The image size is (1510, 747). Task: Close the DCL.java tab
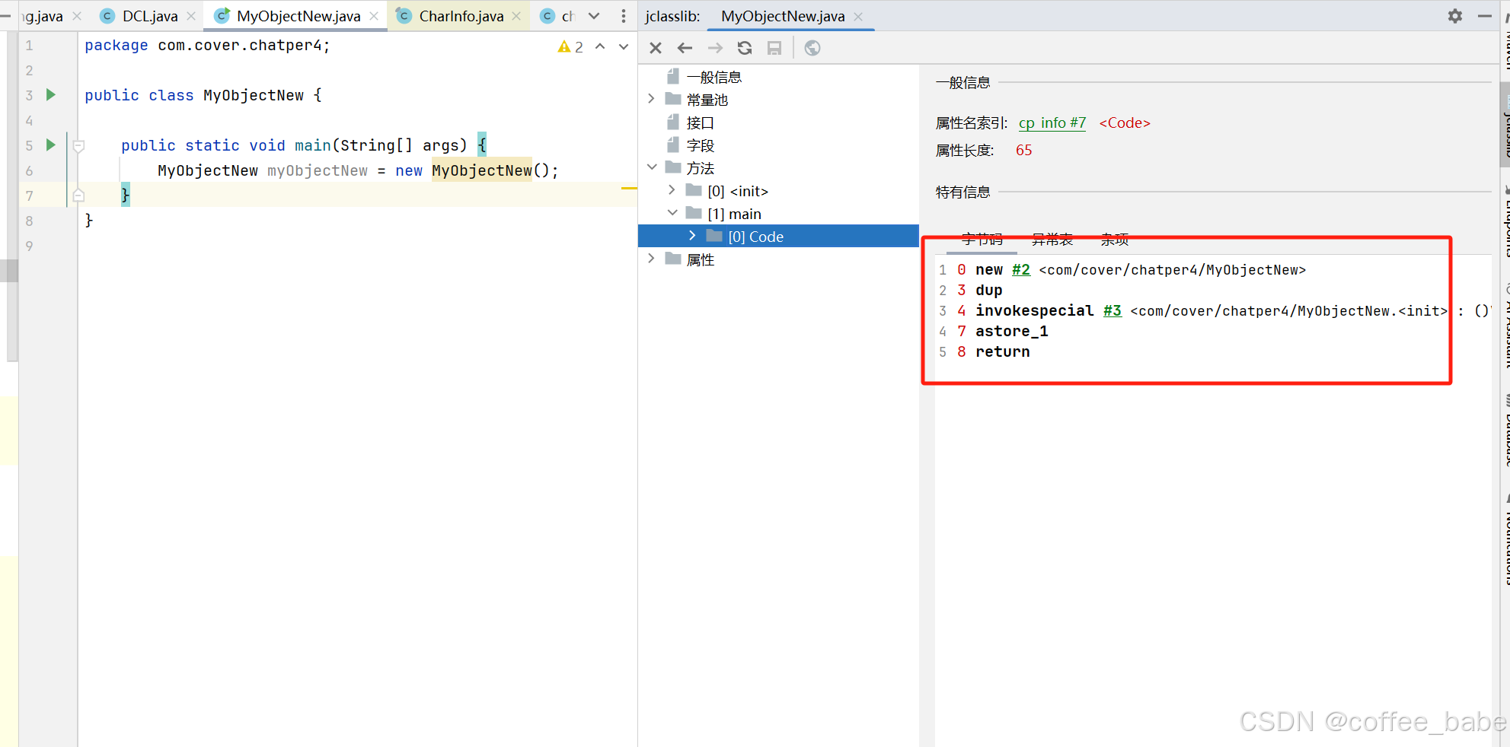(x=191, y=16)
